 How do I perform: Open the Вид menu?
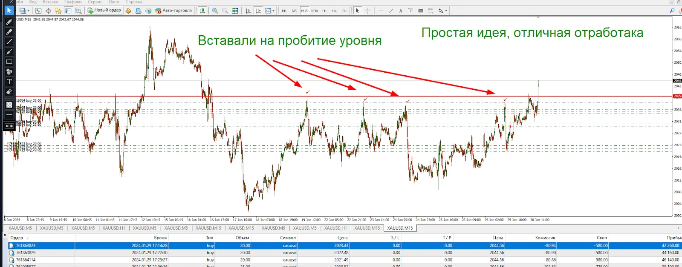tap(33, 2)
